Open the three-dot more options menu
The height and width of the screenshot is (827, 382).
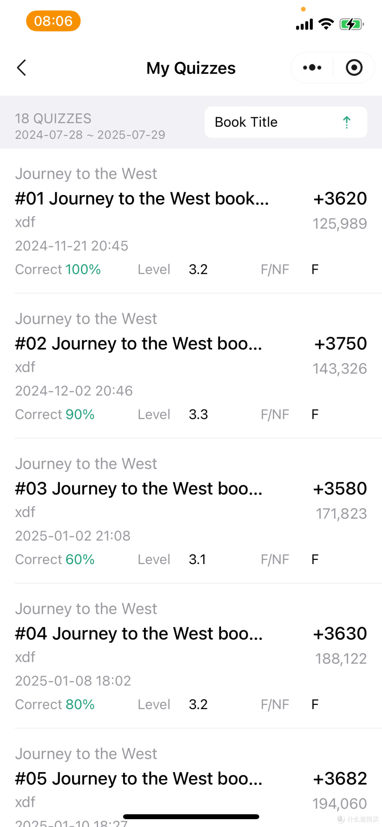(x=312, y=68)
